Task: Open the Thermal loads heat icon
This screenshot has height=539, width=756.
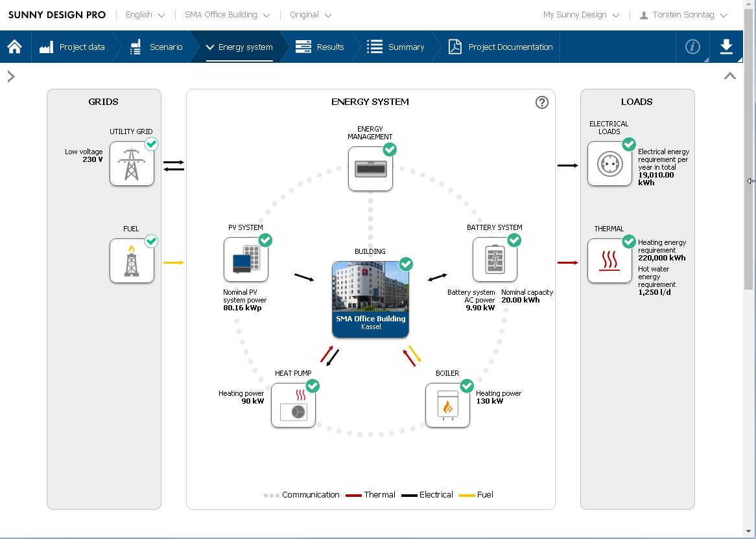Action: pos(609,261)
